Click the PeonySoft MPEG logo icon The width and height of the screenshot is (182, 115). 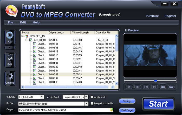pos(12,11)
